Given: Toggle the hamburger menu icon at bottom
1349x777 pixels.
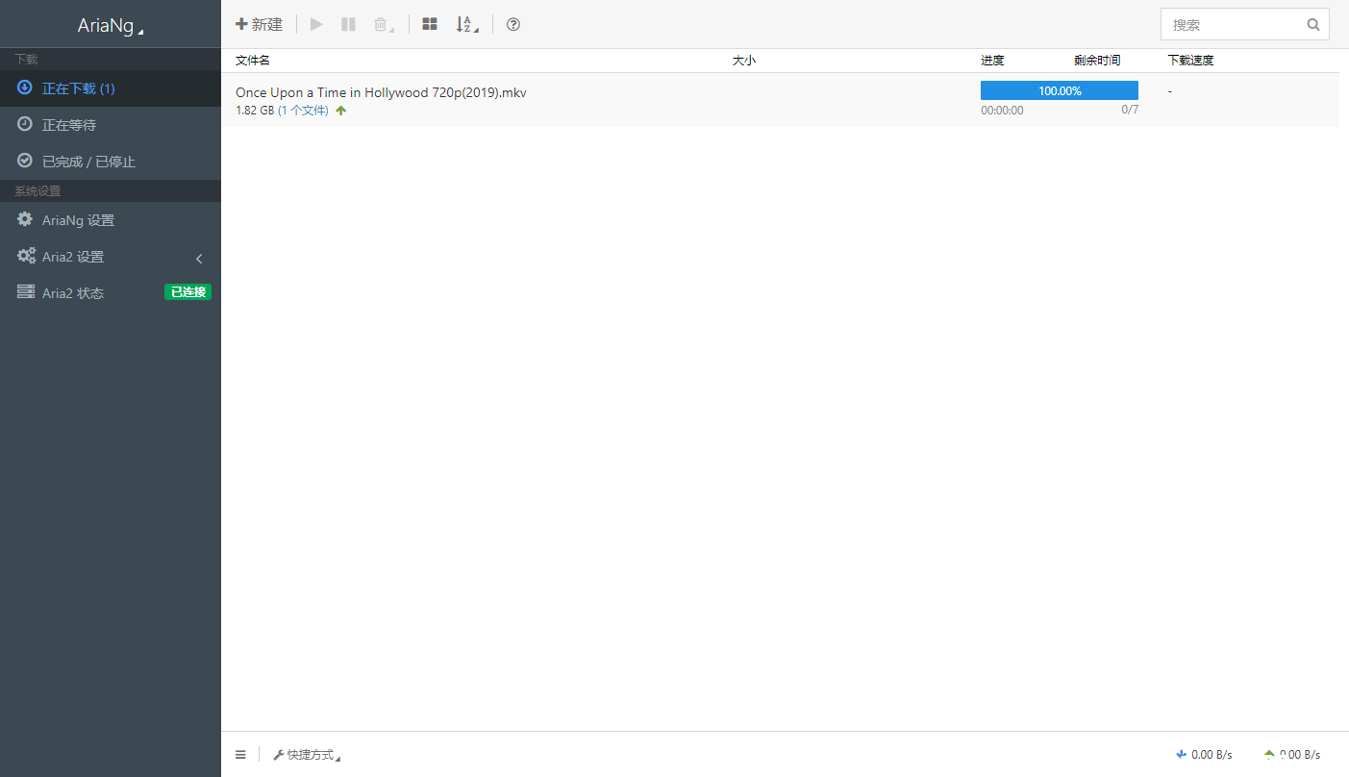Looking at the screenshot, I should coord(240,755).
